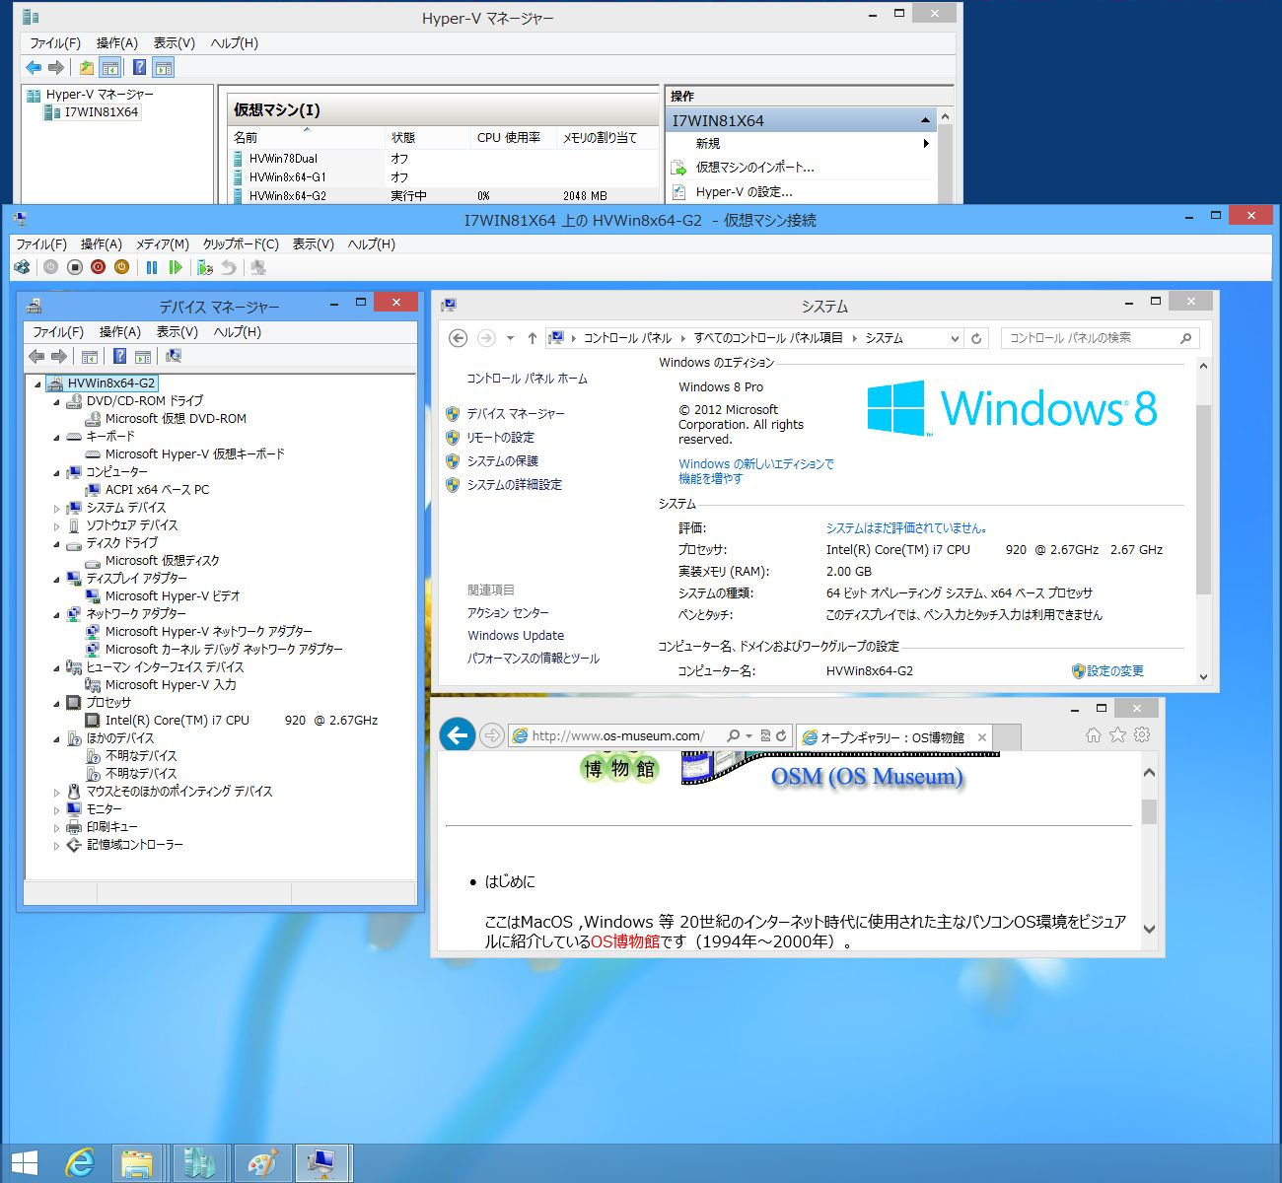Click the Refresh icon in Internet Explorer address bar
Screen dimensions: 1282x1183
point(781,735)
